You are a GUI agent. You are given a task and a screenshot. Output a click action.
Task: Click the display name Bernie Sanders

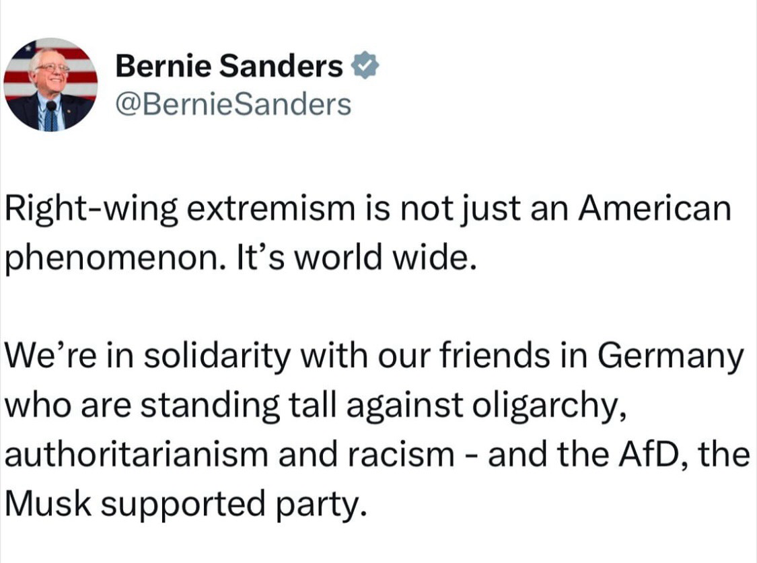coord(229,67)
